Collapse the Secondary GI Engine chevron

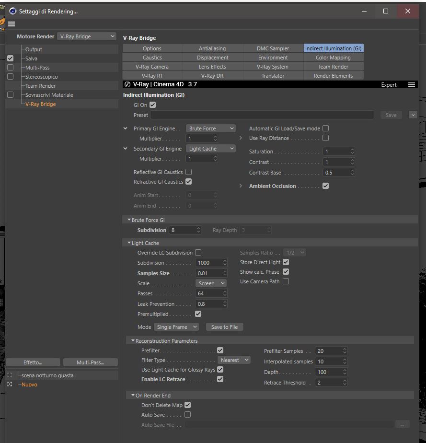click(x=126, y=149)
